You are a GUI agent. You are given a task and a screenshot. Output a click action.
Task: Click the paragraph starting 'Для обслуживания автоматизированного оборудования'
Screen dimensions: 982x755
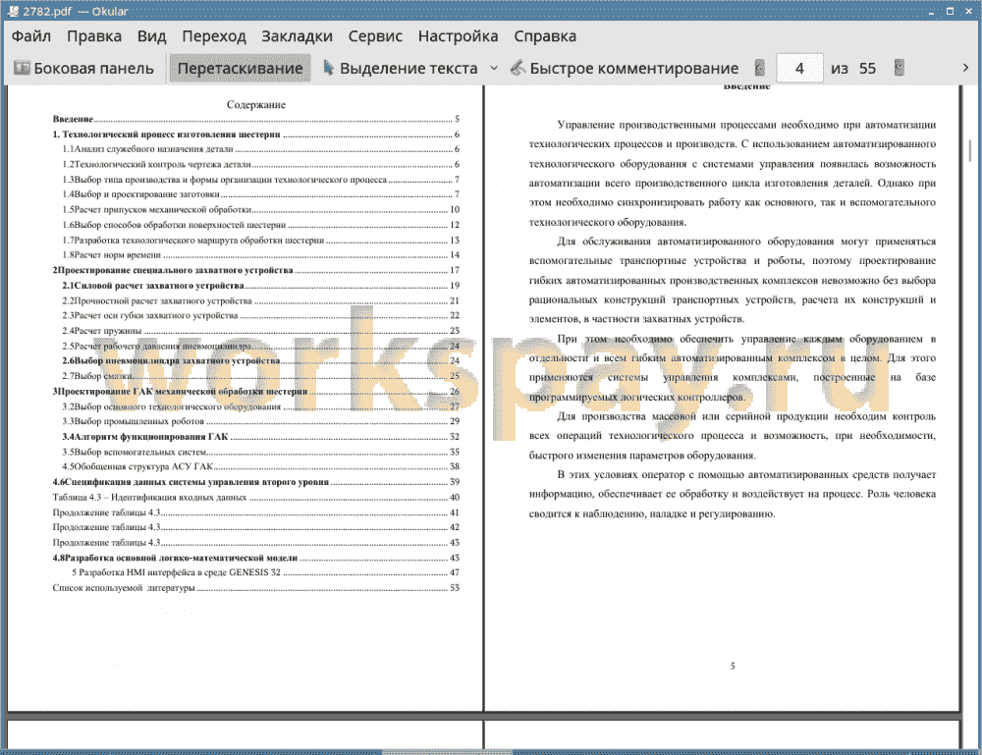click(733, 280)
